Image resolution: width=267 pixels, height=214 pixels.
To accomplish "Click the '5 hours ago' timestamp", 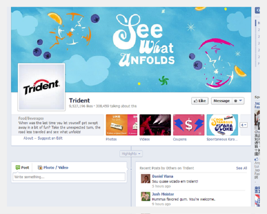I will (161, 186).
